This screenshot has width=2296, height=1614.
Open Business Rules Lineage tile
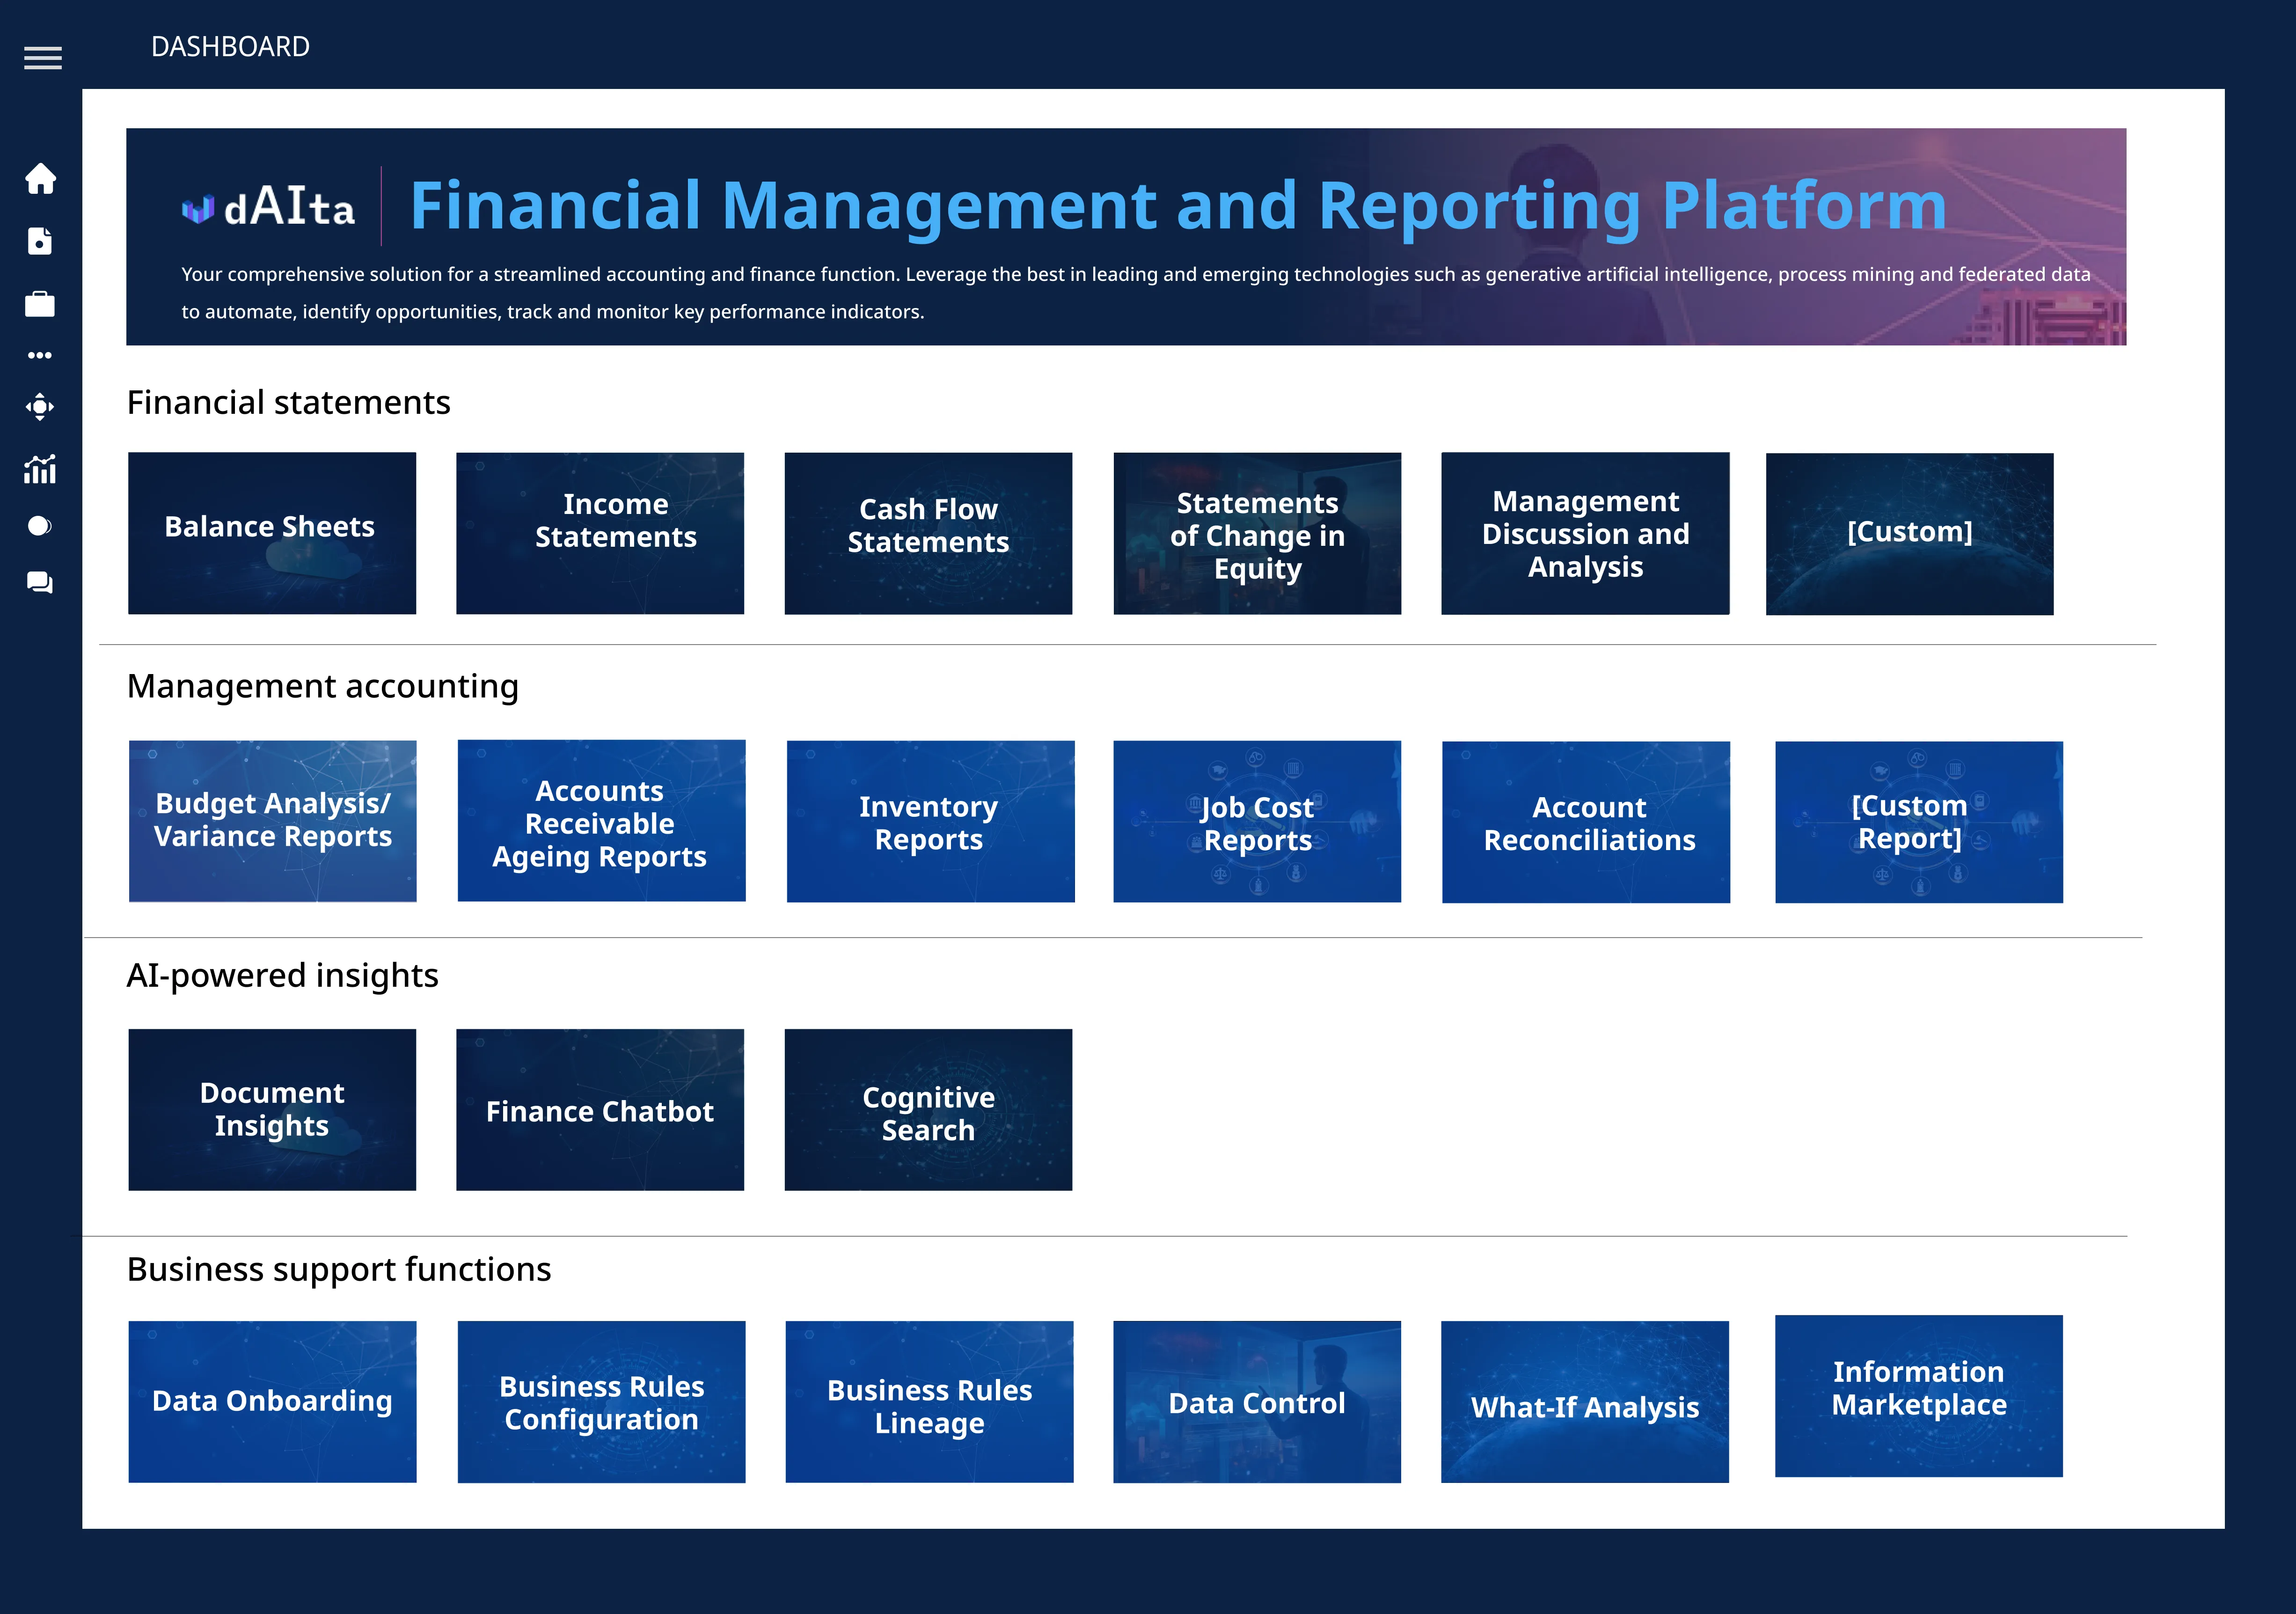point(930,1401)
